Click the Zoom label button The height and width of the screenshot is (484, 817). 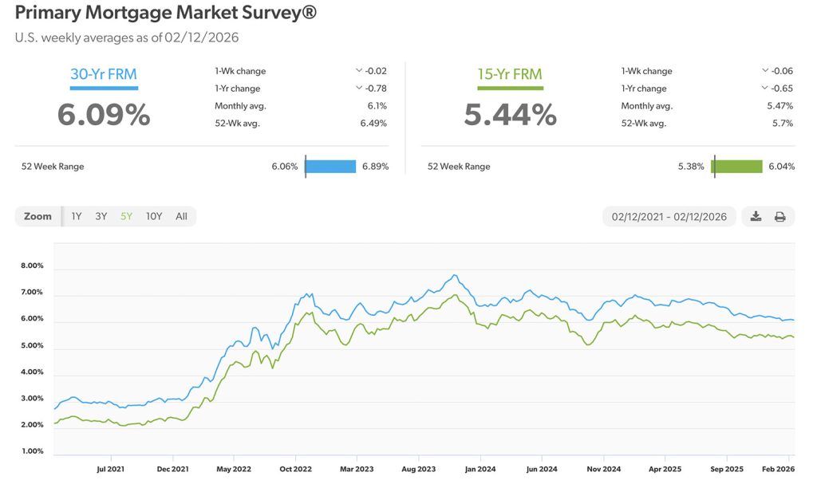pos(37,216)
